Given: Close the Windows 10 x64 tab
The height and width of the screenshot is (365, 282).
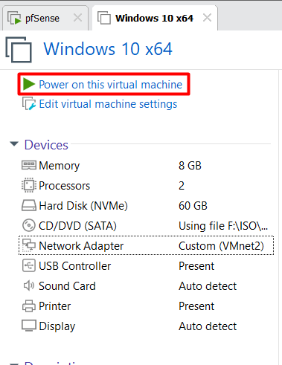Looking at the screenshot, I should pyautogui.click(x=207, y=18).
